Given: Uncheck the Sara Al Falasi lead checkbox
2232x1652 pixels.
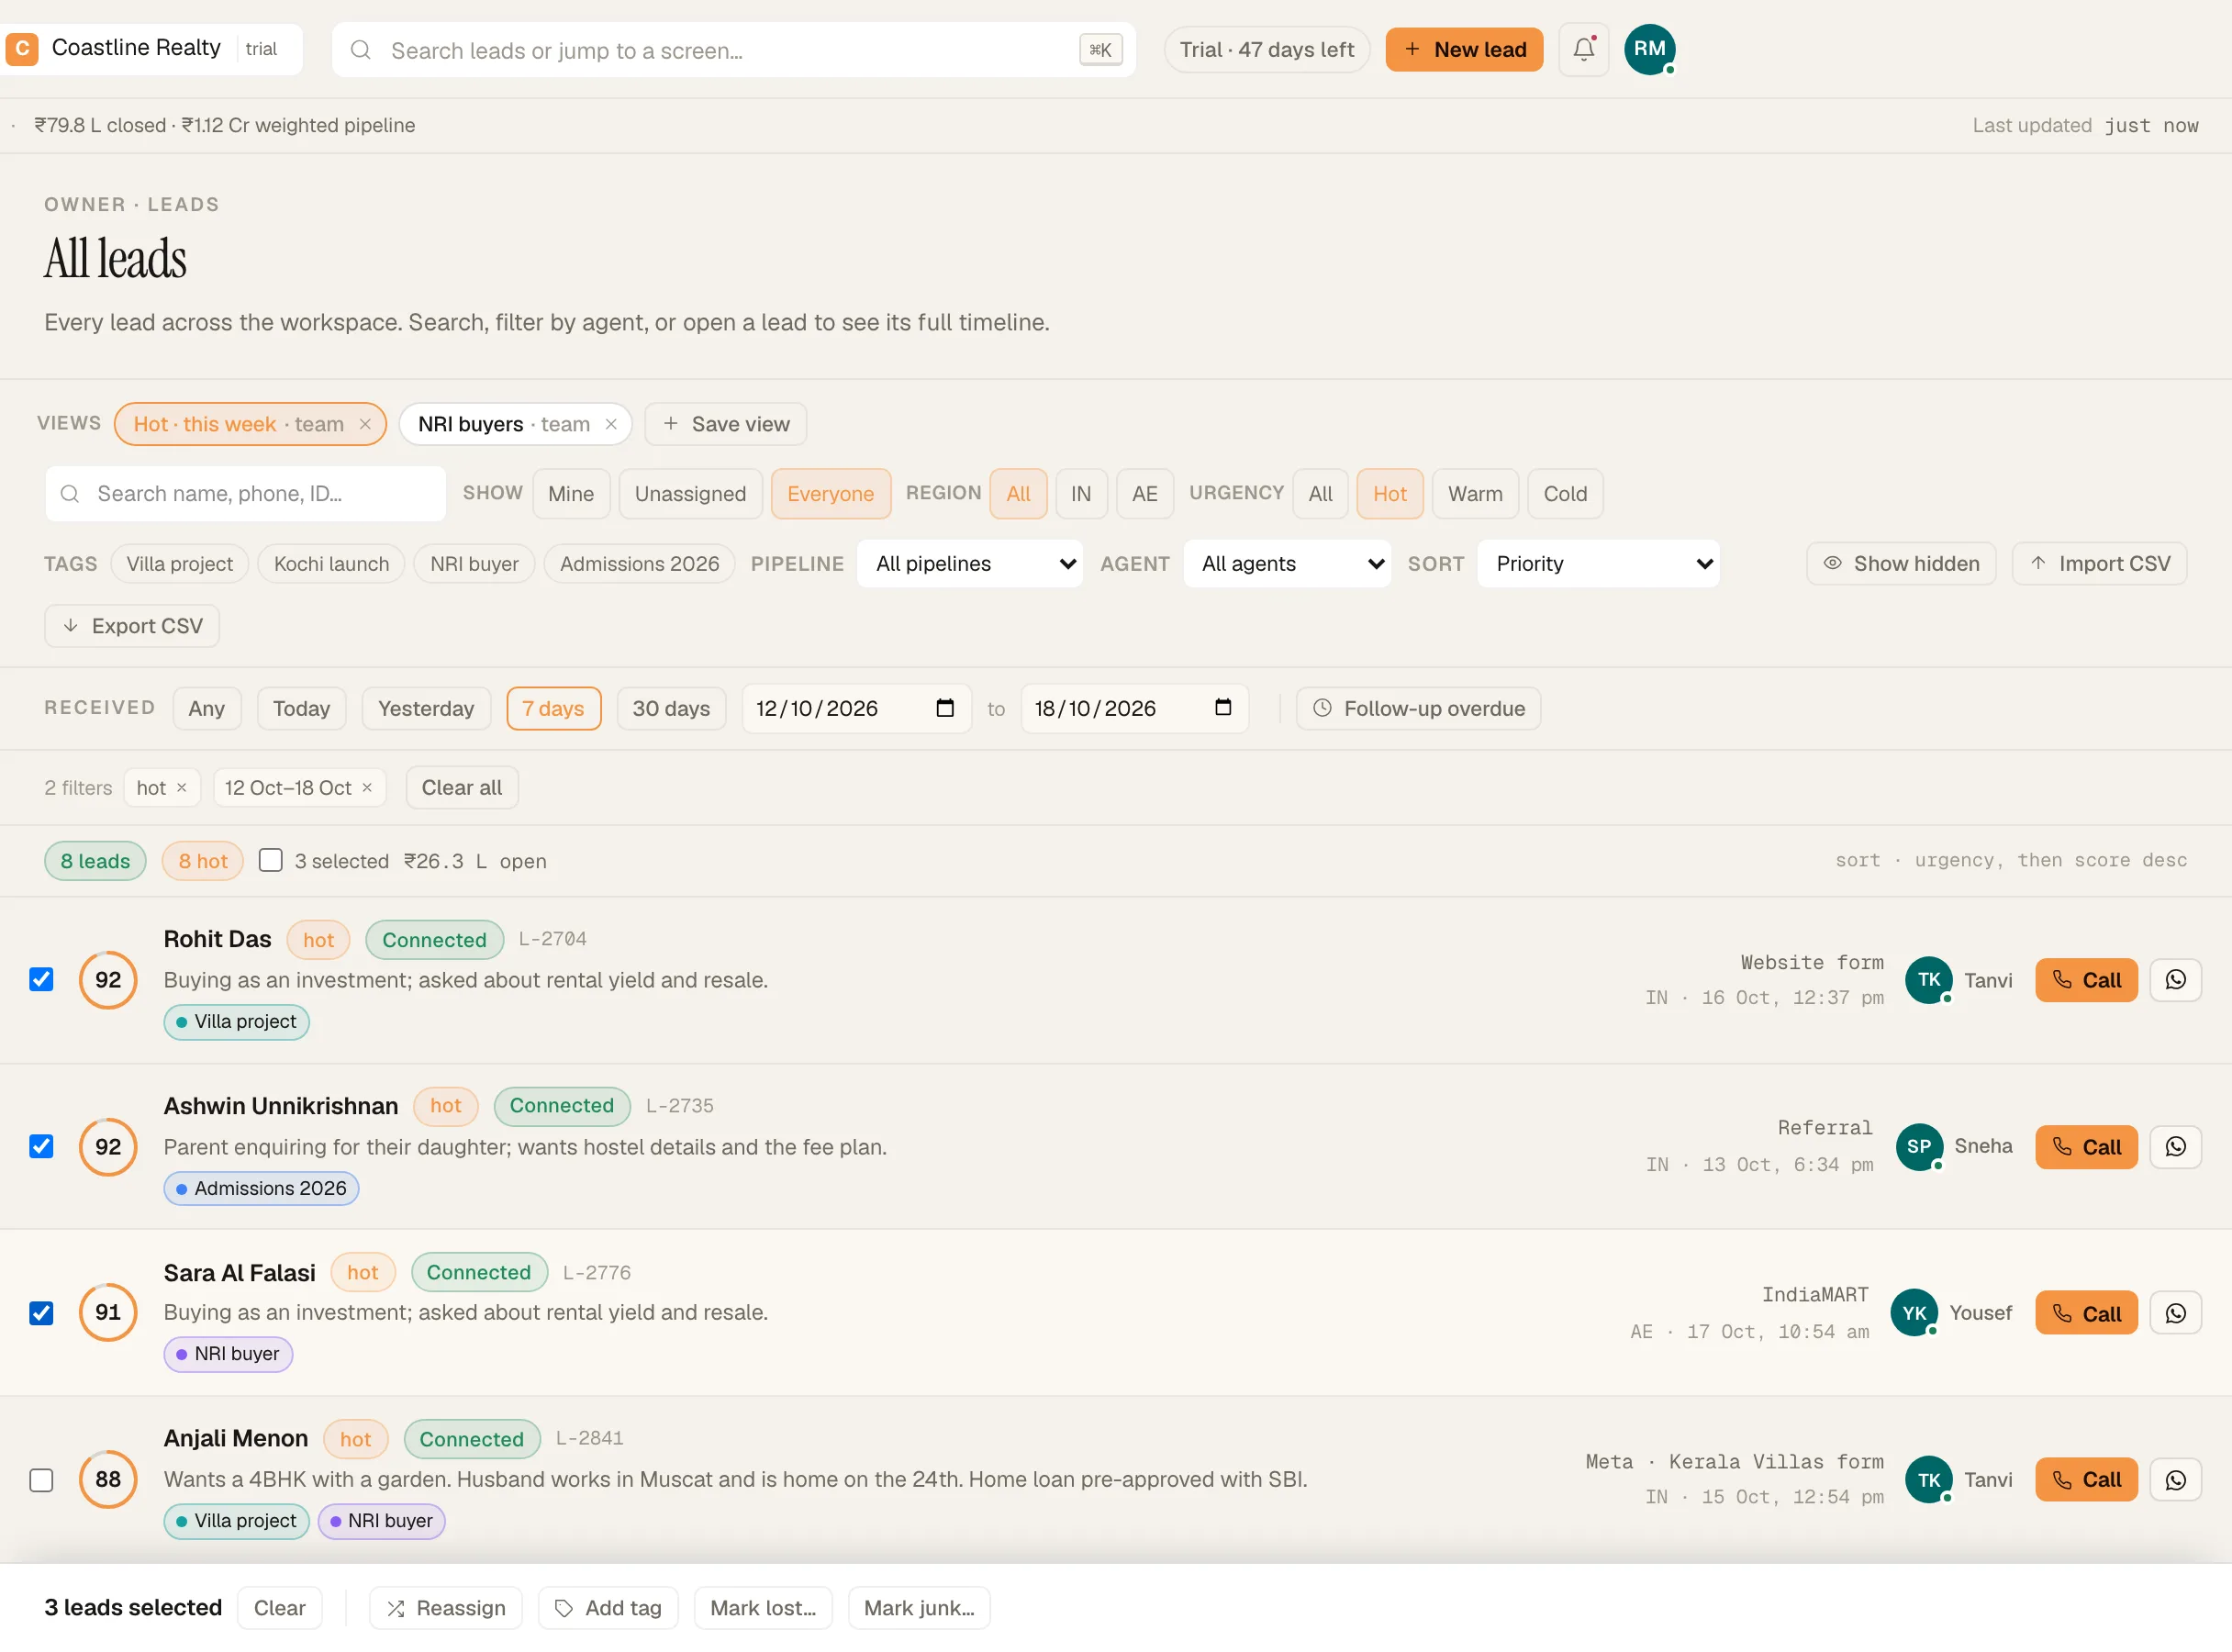Looking at the screenshot, I should tap(41, 1313).
